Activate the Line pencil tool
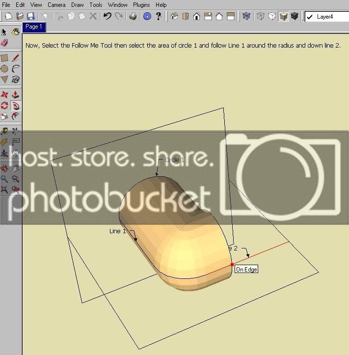 point(15,58)
